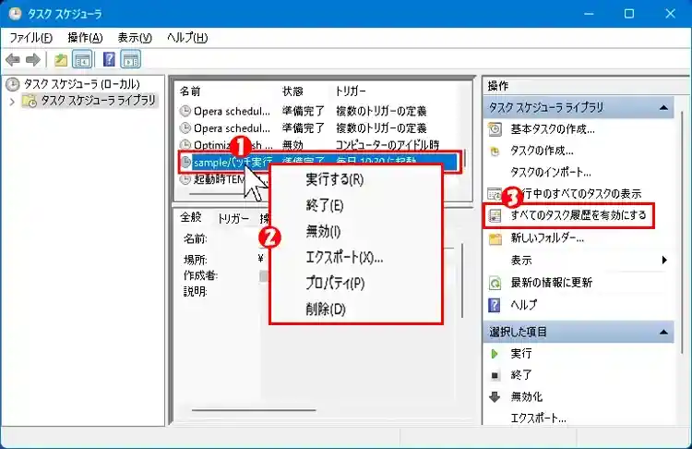This screenshot has height=449, width=692.
Task: Click the トリガー column header
Action: pyautogui.click(x=351, y=91)
